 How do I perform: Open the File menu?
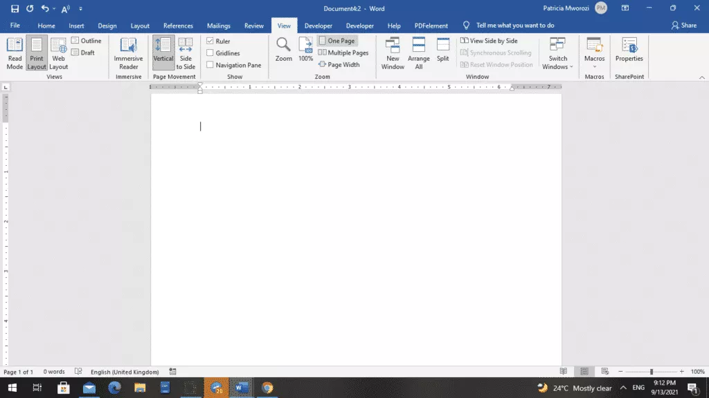[15, 26]
